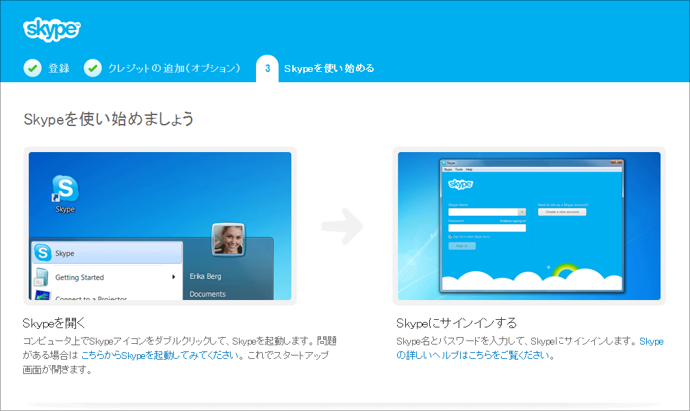Click the arrow next to Getting Started
This screenshot has height=411, width=690.
(x=174, y=277)
